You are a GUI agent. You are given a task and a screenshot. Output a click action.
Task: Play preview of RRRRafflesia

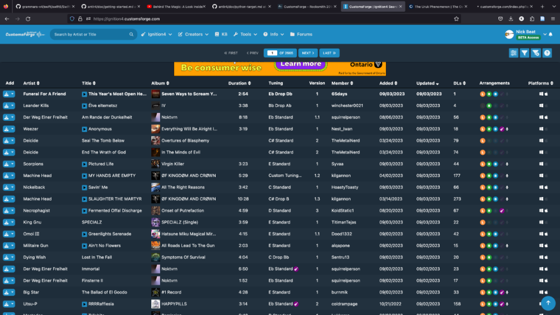coord(85,304)
